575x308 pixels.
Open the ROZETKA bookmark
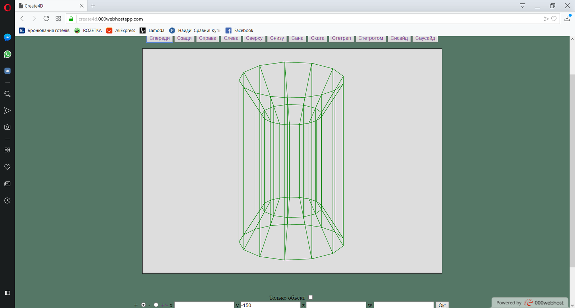tap(88, 31)
